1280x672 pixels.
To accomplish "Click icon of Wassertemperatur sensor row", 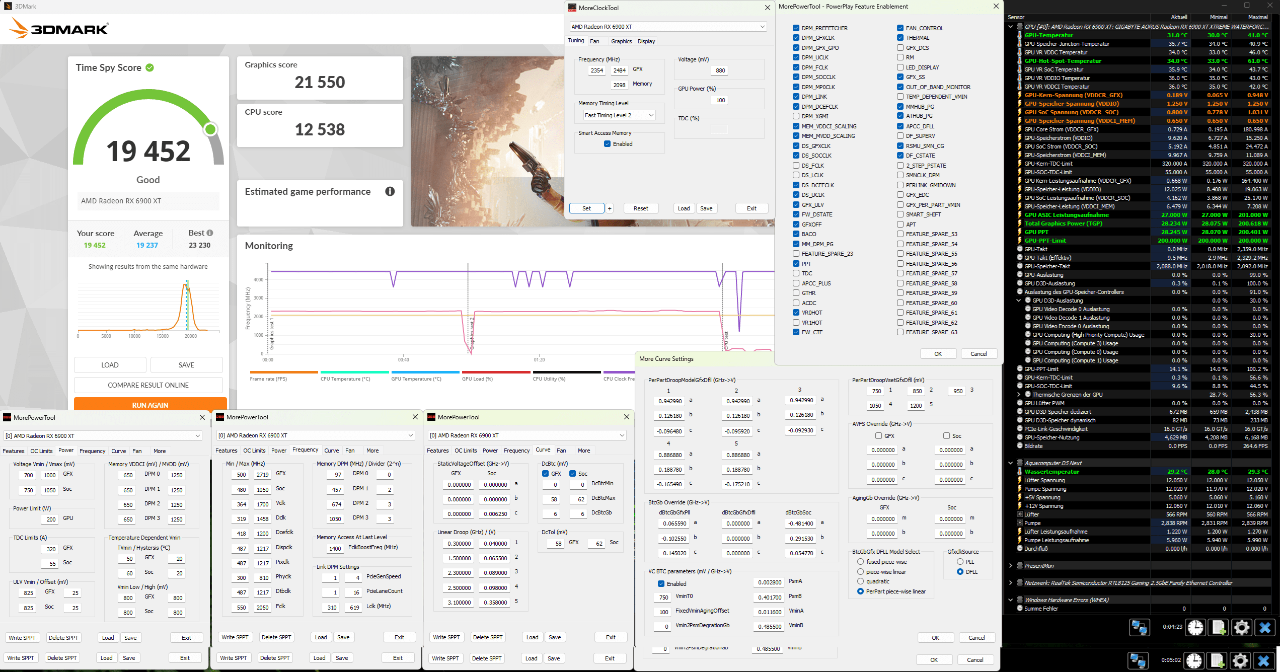I will click(x=1020, y=472).
